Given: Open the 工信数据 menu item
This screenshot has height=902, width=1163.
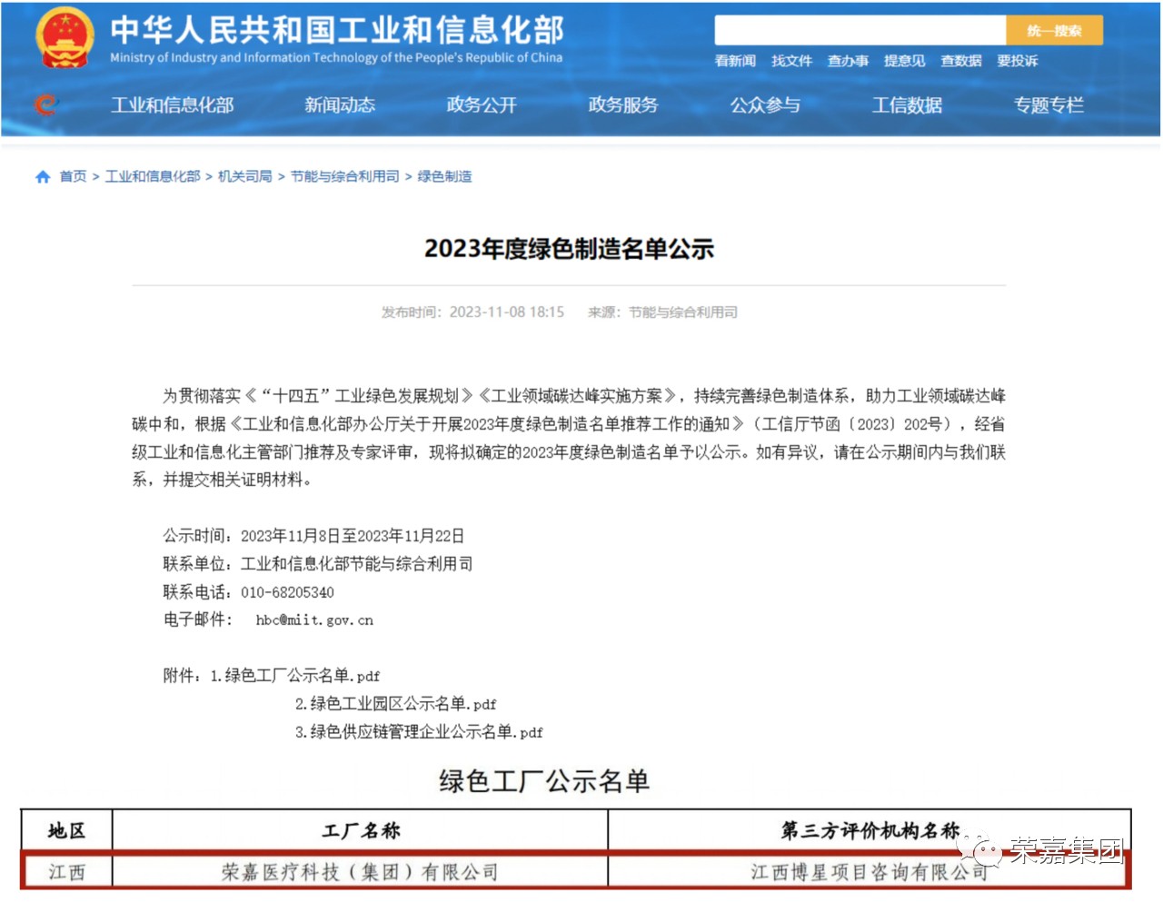Looking at the screenshot, I should click(x=907, y=105).
